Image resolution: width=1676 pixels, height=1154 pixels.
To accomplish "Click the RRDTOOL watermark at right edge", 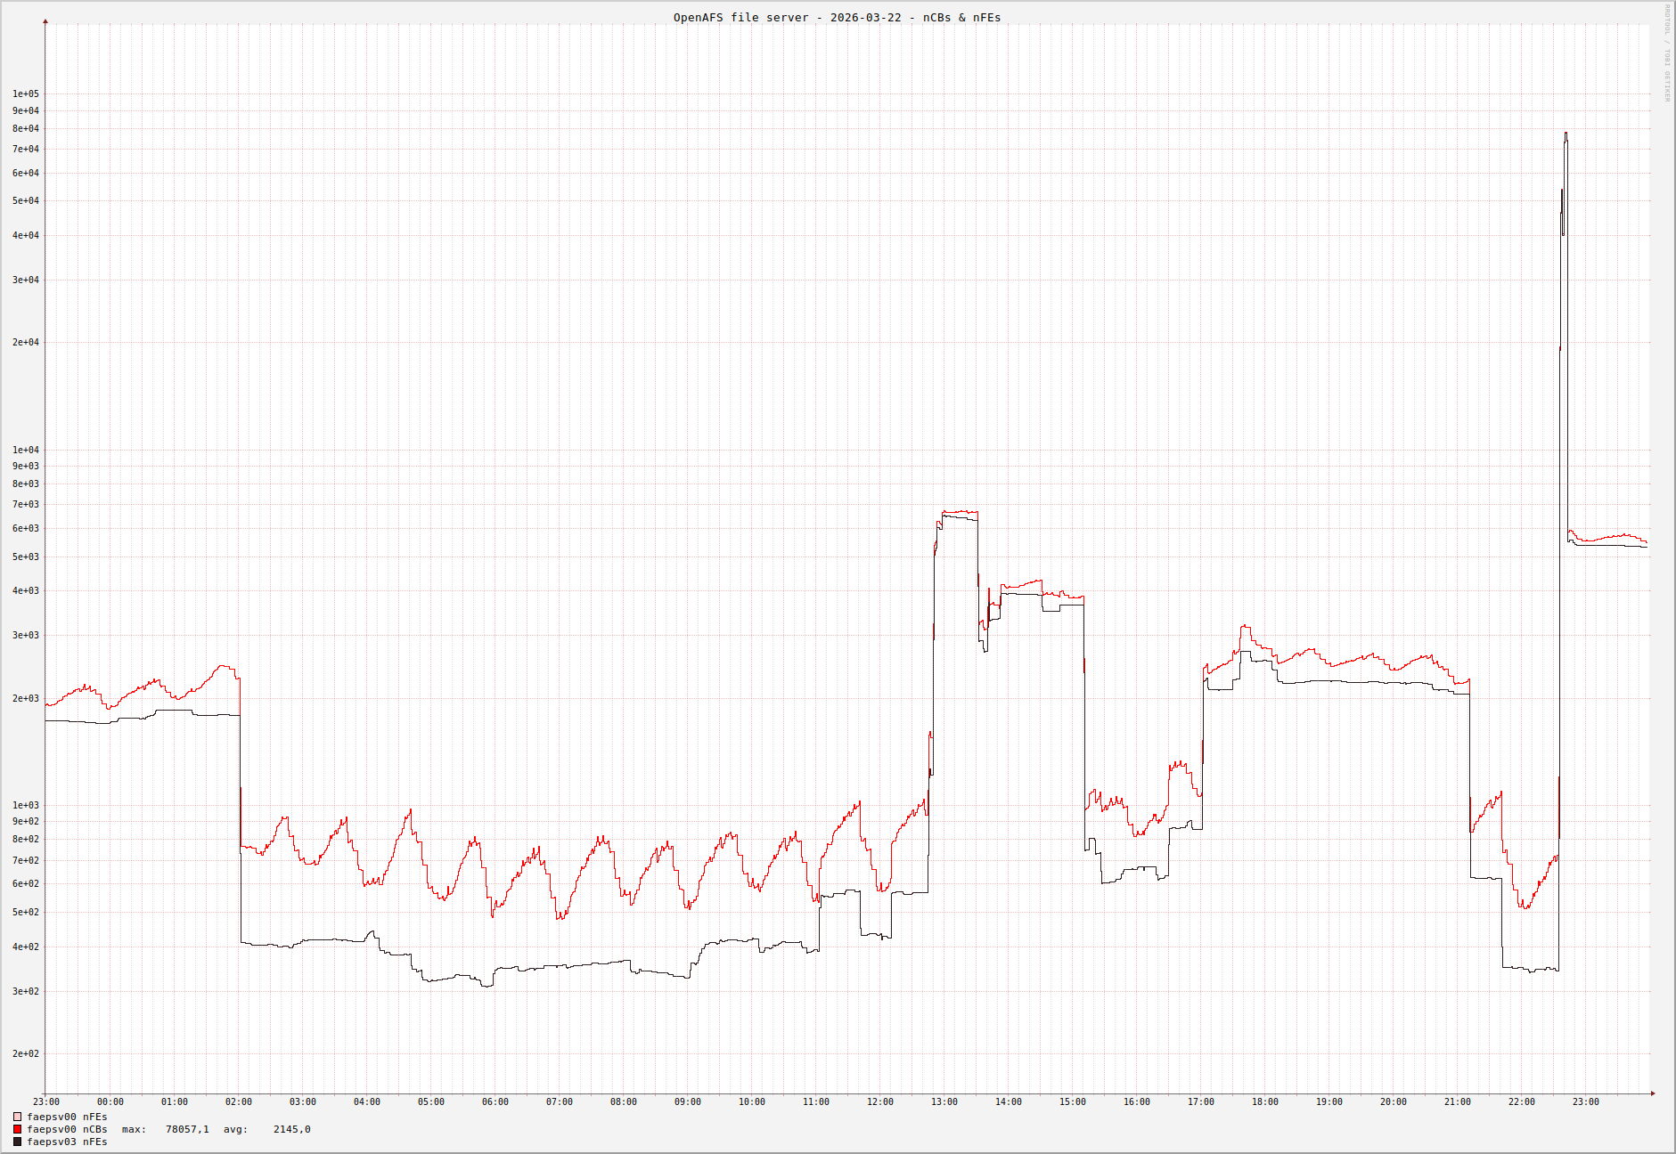I will point(1667,53).
